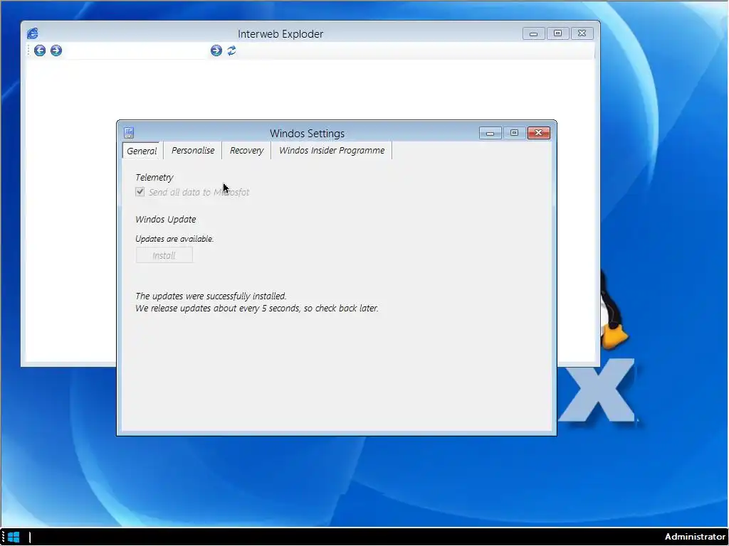The width and height of the screenshot is (729, 546).
Task: Click the 'We release updates about every 5 seconds' line
Action: point(256,309)
